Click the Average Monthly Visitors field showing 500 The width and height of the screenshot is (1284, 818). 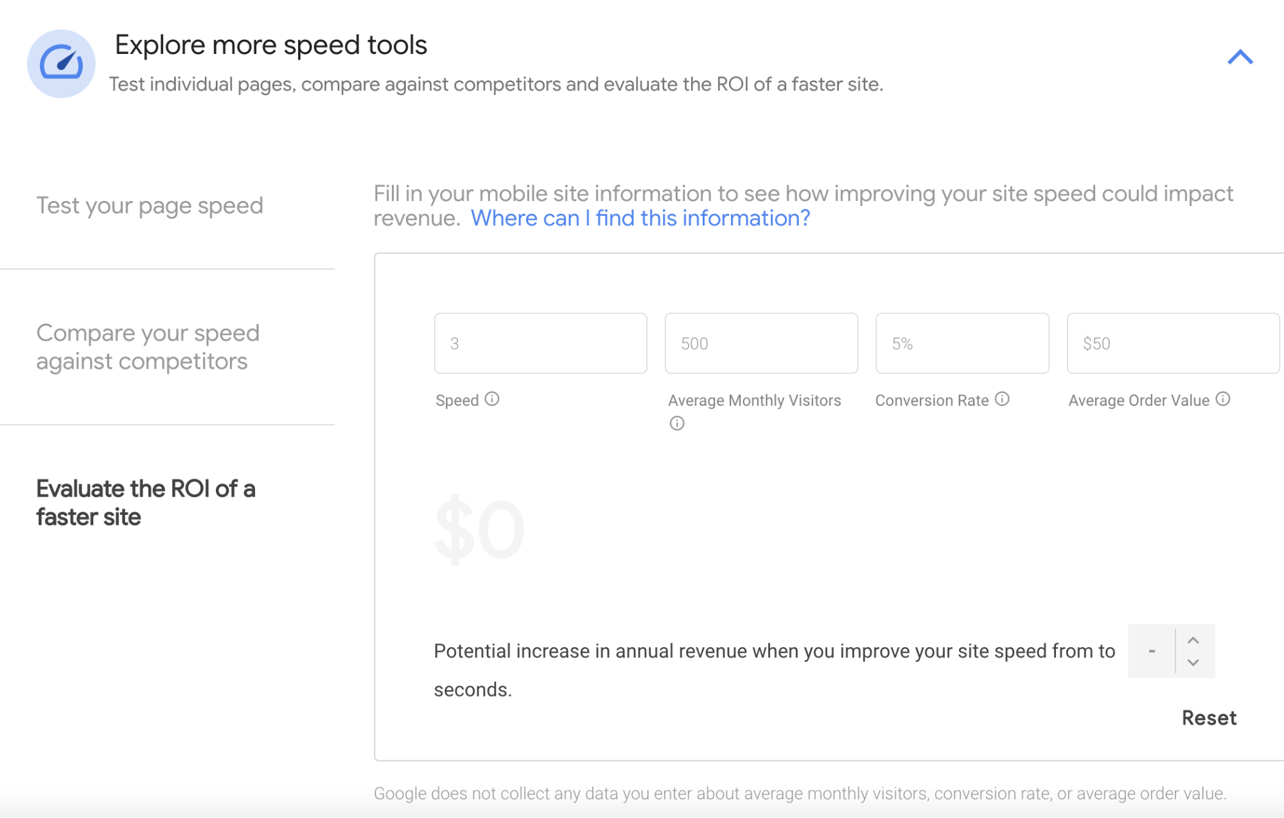pos(761,343)
